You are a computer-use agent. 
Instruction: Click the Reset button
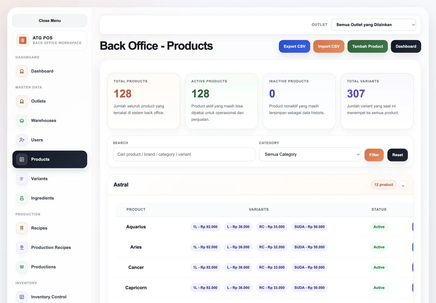tap(398, 155)
